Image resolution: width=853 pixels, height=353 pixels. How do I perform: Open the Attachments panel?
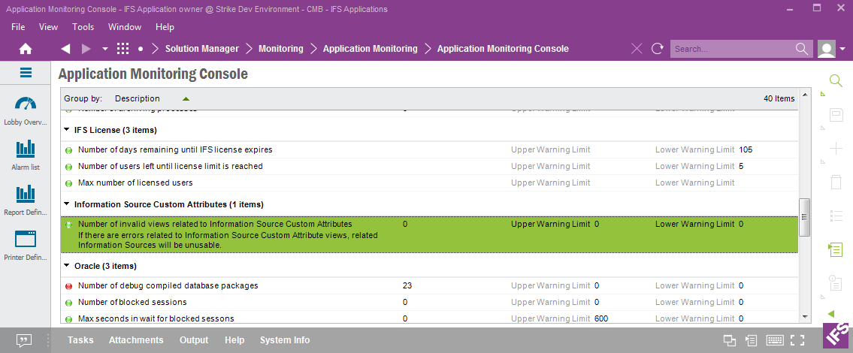click(136, 340)
